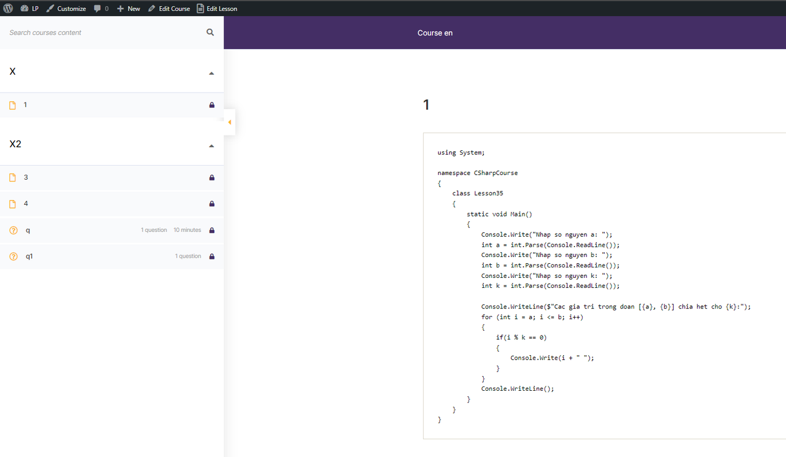Open the New content menu
786x457 pixels.
(128, 9)
